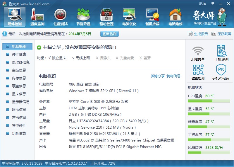Click the 日立 HTS543232A7A384 disk value
The height and width of the screenshot is (167, 234).
pyautogui.click(x=109, y=121)
